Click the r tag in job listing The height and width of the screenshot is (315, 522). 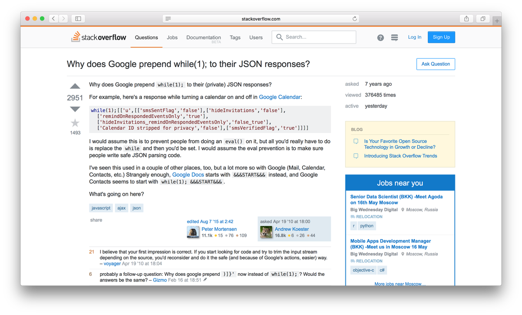click(x=354, y=226)
